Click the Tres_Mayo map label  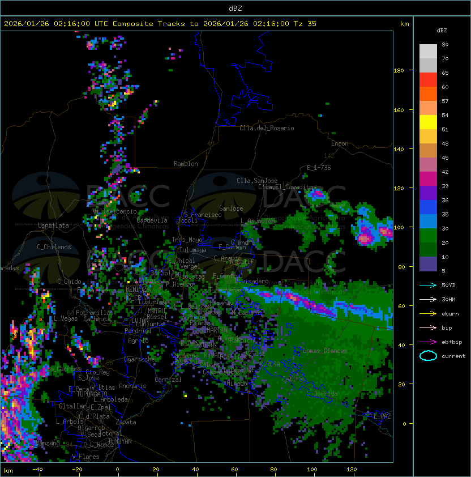coord(187,240)
